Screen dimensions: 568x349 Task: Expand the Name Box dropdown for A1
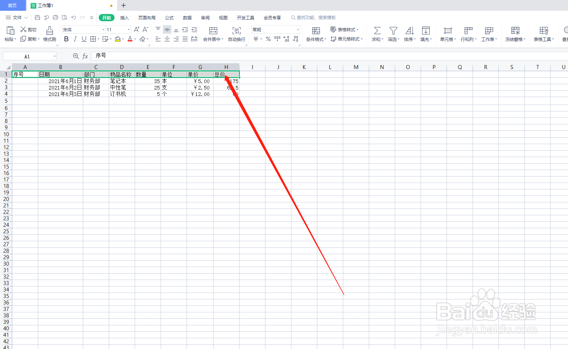point(54,56)
